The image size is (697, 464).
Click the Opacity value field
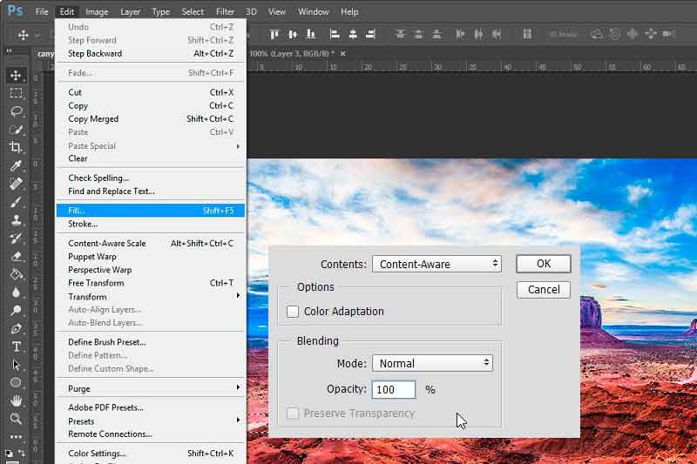pyautogui.click(x=394, y=389)
